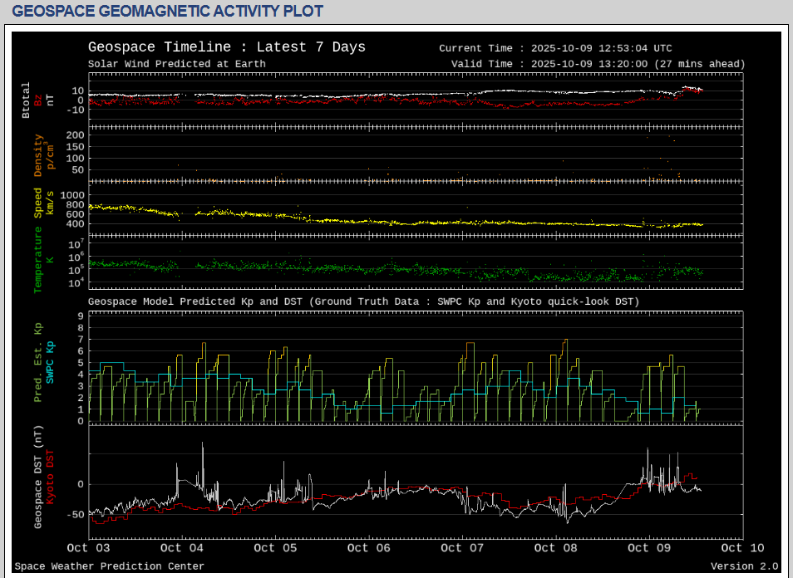Screen dimensions: 793x578
Task: Click the Oct 06 date on the time axis
Action: (x=369, y=548)
